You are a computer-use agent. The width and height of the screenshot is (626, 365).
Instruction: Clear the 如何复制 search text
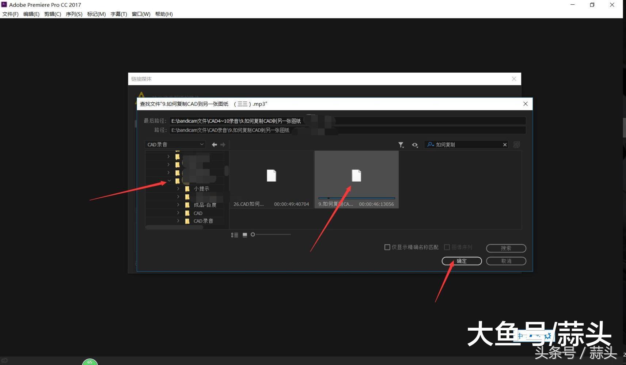(x=505, y=145)
